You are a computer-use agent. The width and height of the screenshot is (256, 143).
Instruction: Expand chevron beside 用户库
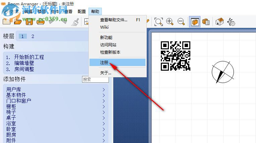pyautogui.click(x=104, y=90)
